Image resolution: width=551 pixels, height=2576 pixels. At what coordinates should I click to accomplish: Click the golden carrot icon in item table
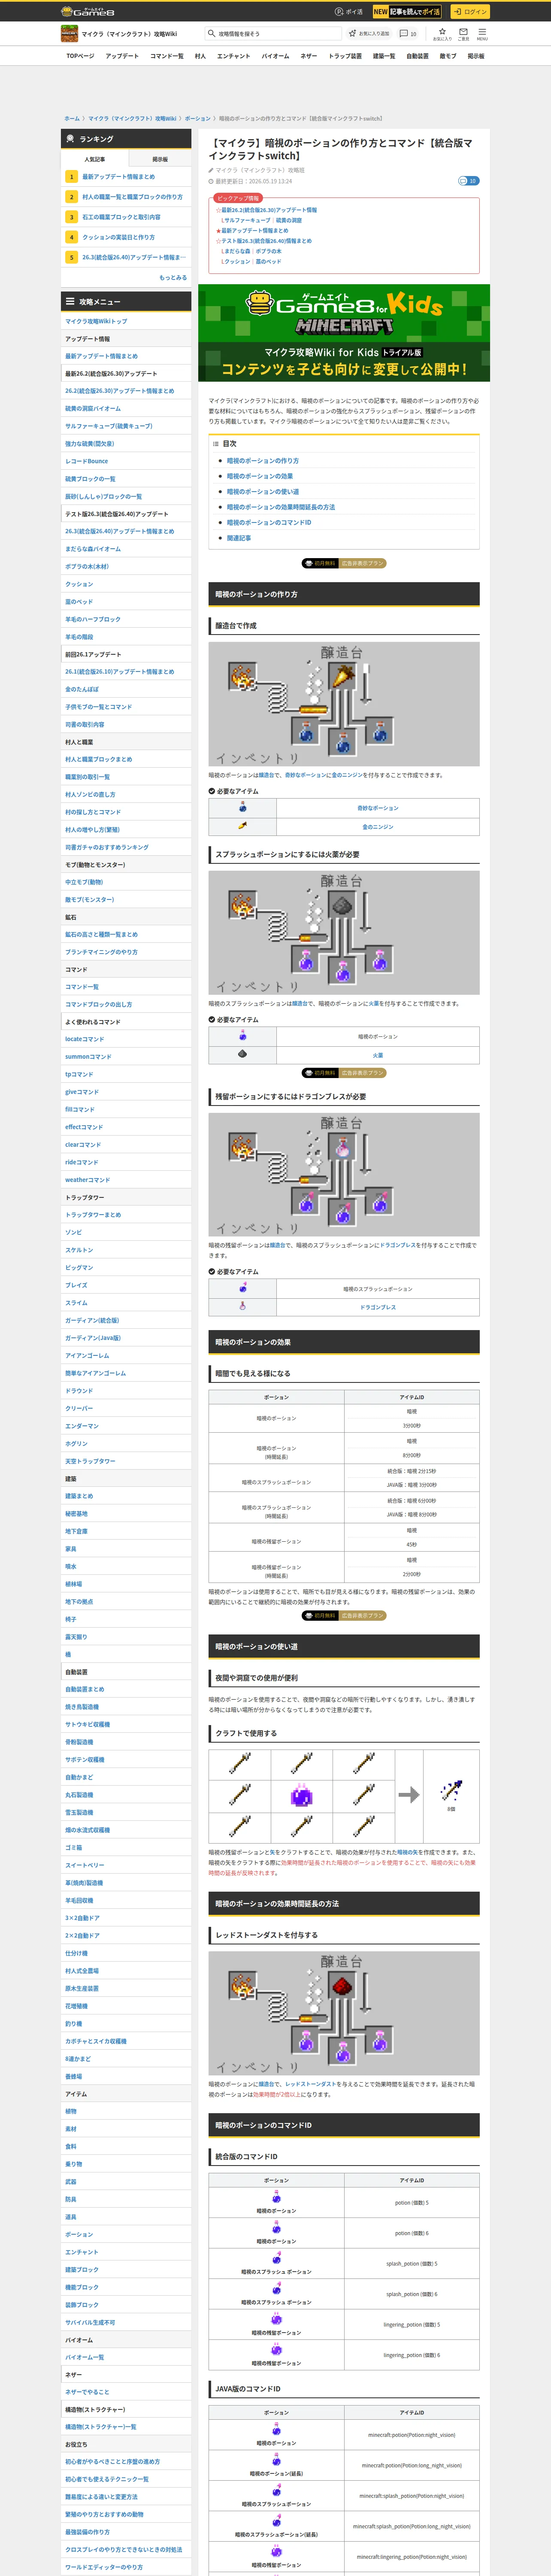point(242,826)
